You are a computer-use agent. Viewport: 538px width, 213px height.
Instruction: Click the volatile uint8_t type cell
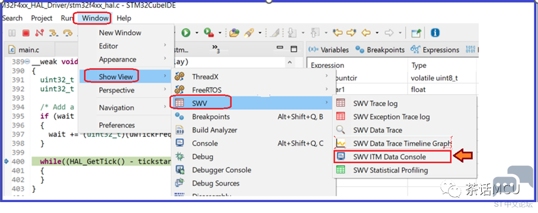(442, 78)
